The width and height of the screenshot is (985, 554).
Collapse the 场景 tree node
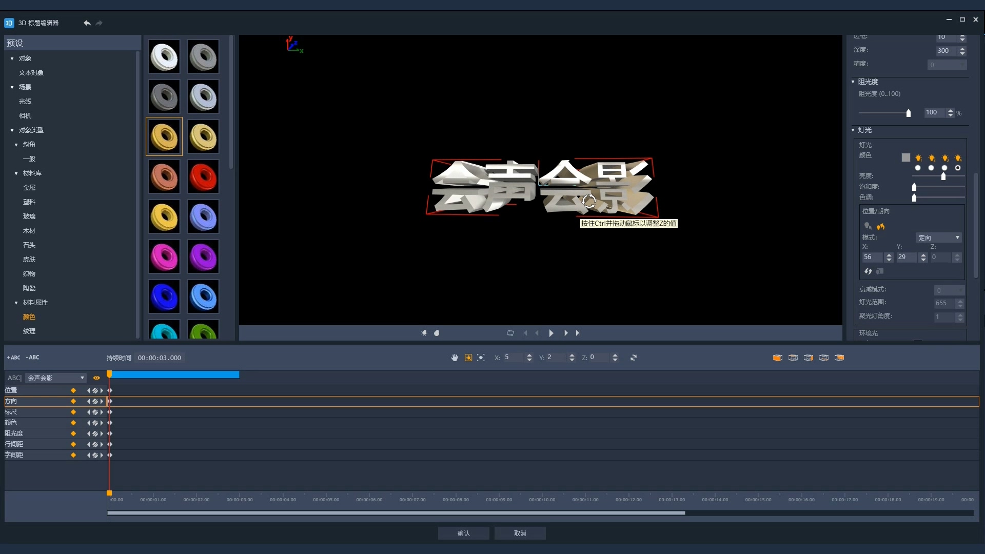tap(12, 87)
